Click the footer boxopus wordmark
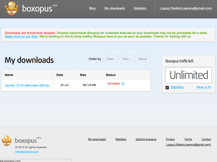Image resolution: width=217 pixels, height=162 pixels. (x=26, y=141)
